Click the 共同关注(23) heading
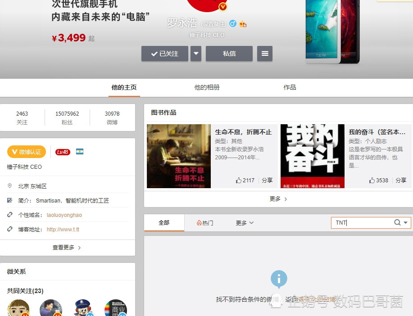The width and height of the screenshot is (413, 316). [25, 291]
